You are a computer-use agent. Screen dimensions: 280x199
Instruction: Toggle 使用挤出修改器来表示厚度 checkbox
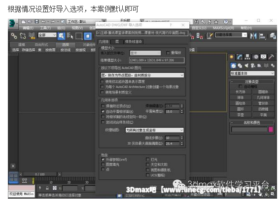[x=102, y=82]
